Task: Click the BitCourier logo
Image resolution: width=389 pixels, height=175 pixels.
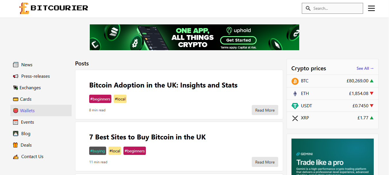Action: (x=54, y=8)
